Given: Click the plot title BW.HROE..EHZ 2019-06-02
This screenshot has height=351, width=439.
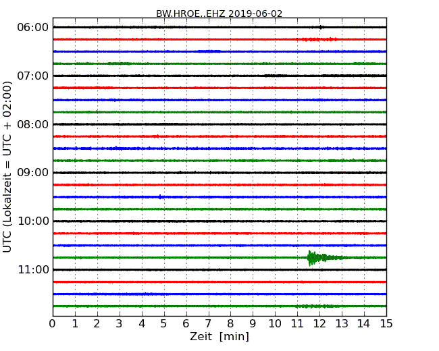Looking at the screenshot, I should coord(219,13).
